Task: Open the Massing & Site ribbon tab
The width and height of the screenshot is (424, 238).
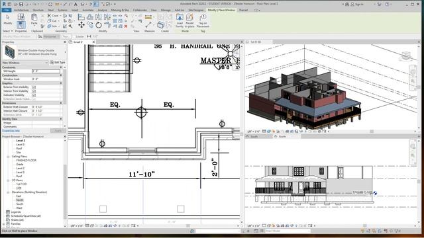Action: tap(120, 10)
